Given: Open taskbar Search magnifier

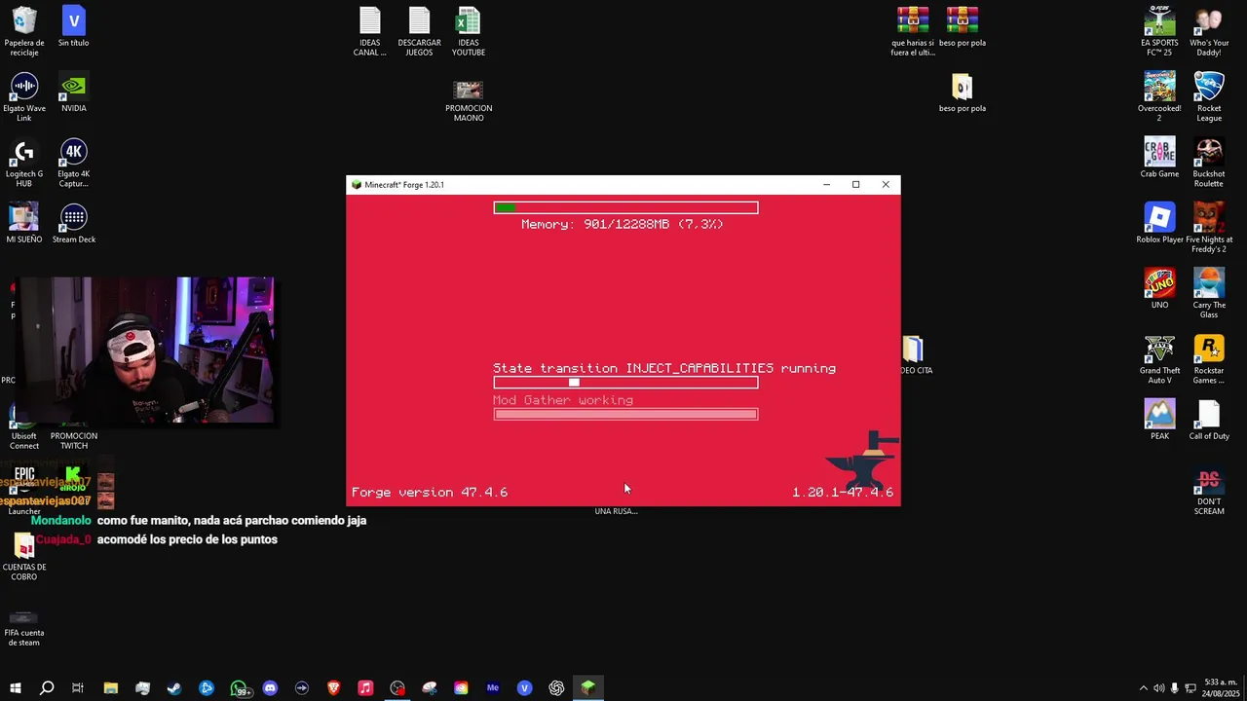Looking at the screenshot, I should (x=47, y=688).
